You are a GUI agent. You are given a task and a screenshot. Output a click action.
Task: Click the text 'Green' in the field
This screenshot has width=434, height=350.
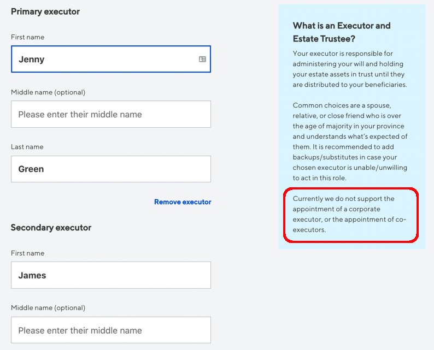click(31, 169)
